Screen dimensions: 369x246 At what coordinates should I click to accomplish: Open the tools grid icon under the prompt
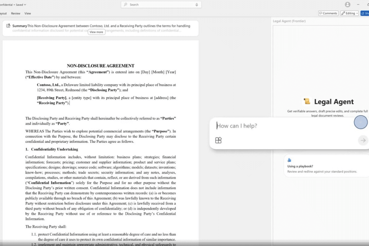pyautogui.click(x=218, y=140)
